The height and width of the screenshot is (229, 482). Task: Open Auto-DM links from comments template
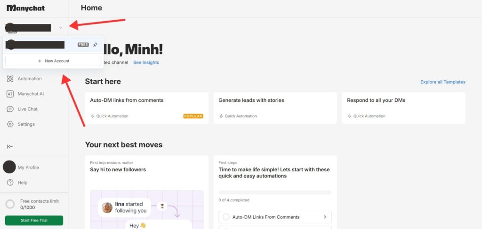tap(147, 108)
